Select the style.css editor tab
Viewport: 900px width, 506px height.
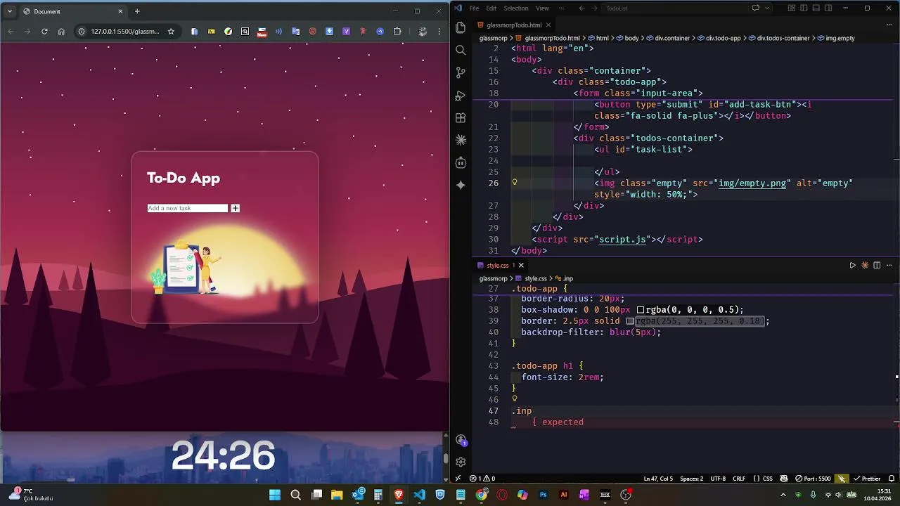pos(497,266)
